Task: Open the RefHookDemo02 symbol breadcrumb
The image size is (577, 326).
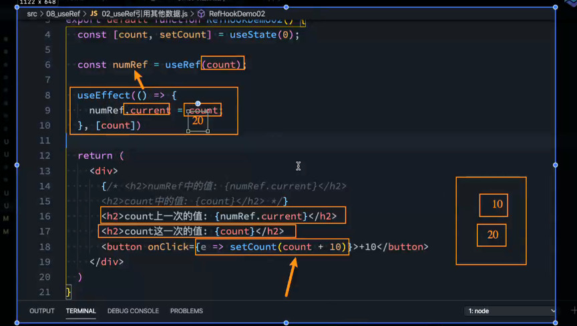Action: pyautogui.click(x=237, y=14)
